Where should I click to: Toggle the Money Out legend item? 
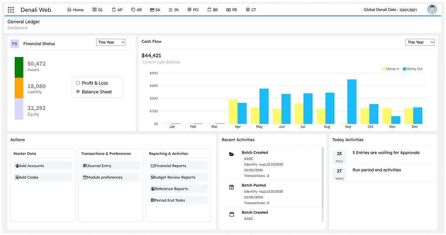pyautogui.click(x=412, y=69)
